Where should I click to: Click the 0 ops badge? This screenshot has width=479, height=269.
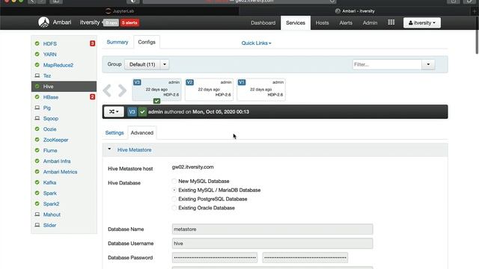pyautogui.click(x=111, y=22)
